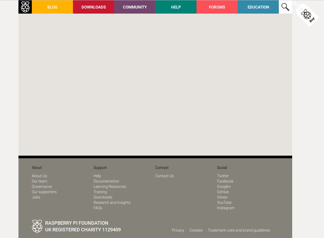
Task: Visit the Forums navigation item
Action: (217, 7)
